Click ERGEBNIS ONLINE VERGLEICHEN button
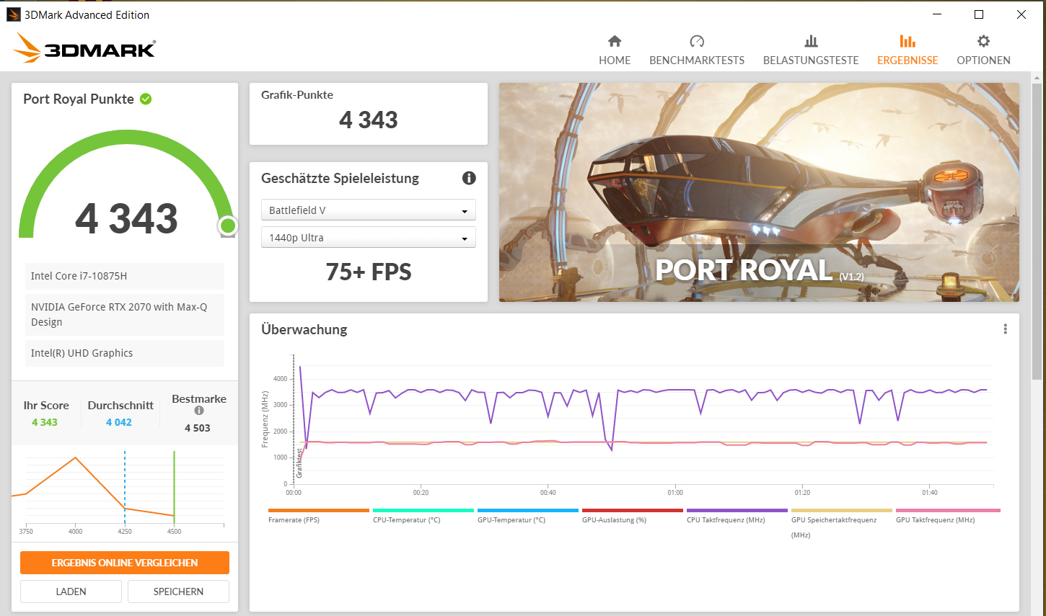Image resolution: width=1046 pixels, height=616 pixels. point(125,563)
